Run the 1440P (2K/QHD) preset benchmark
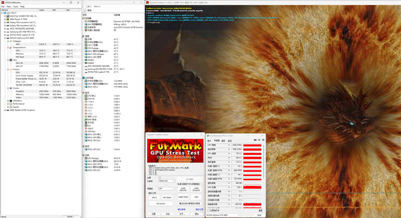401x218 pixels. [196, 189]
